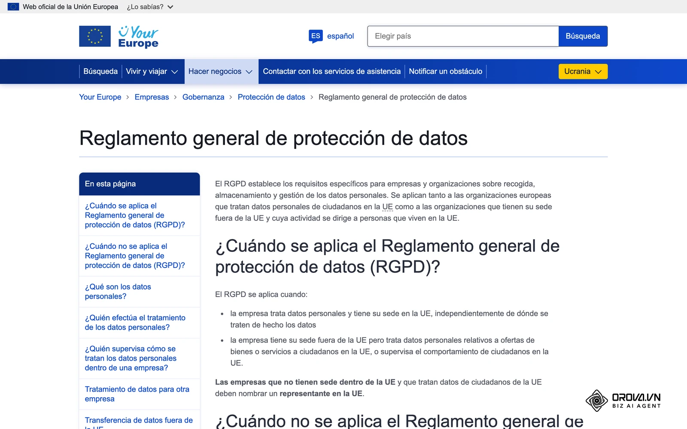Viewport: 687px width, 429px height.
Task: Click the ES language badge icon
Action: click(x=316, y=36)
